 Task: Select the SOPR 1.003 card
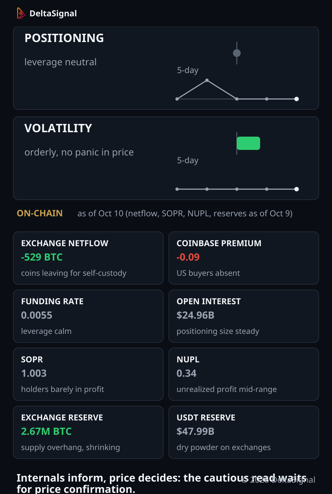(x=88, y=374)
